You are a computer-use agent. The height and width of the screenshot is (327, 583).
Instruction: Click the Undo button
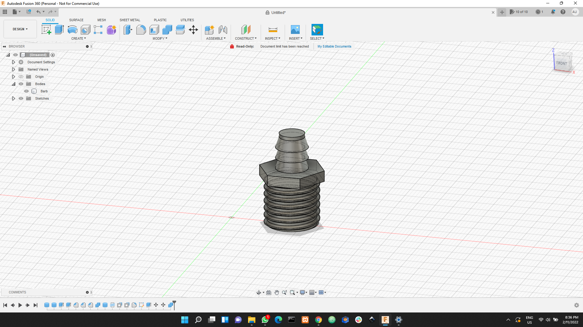[x=39, y=12]
